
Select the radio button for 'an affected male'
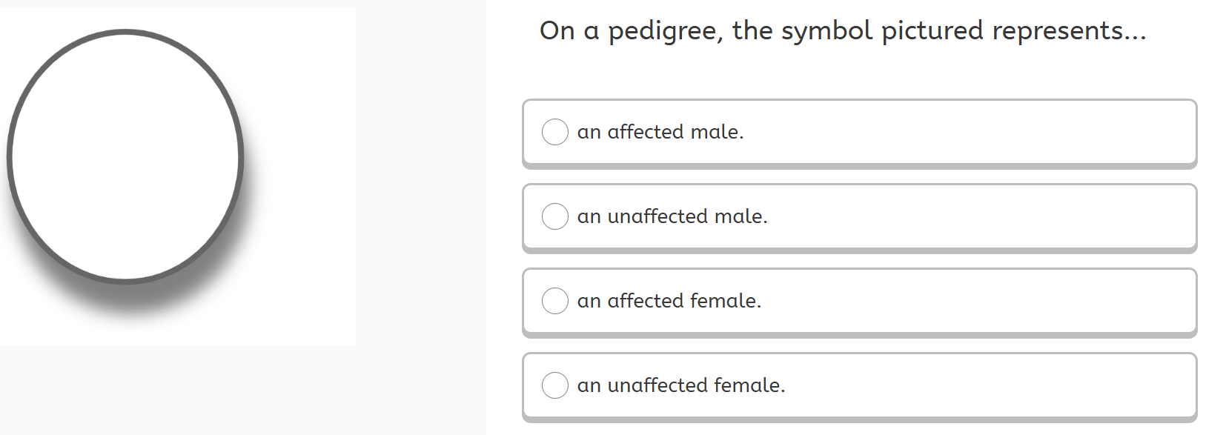coord(554,132)
